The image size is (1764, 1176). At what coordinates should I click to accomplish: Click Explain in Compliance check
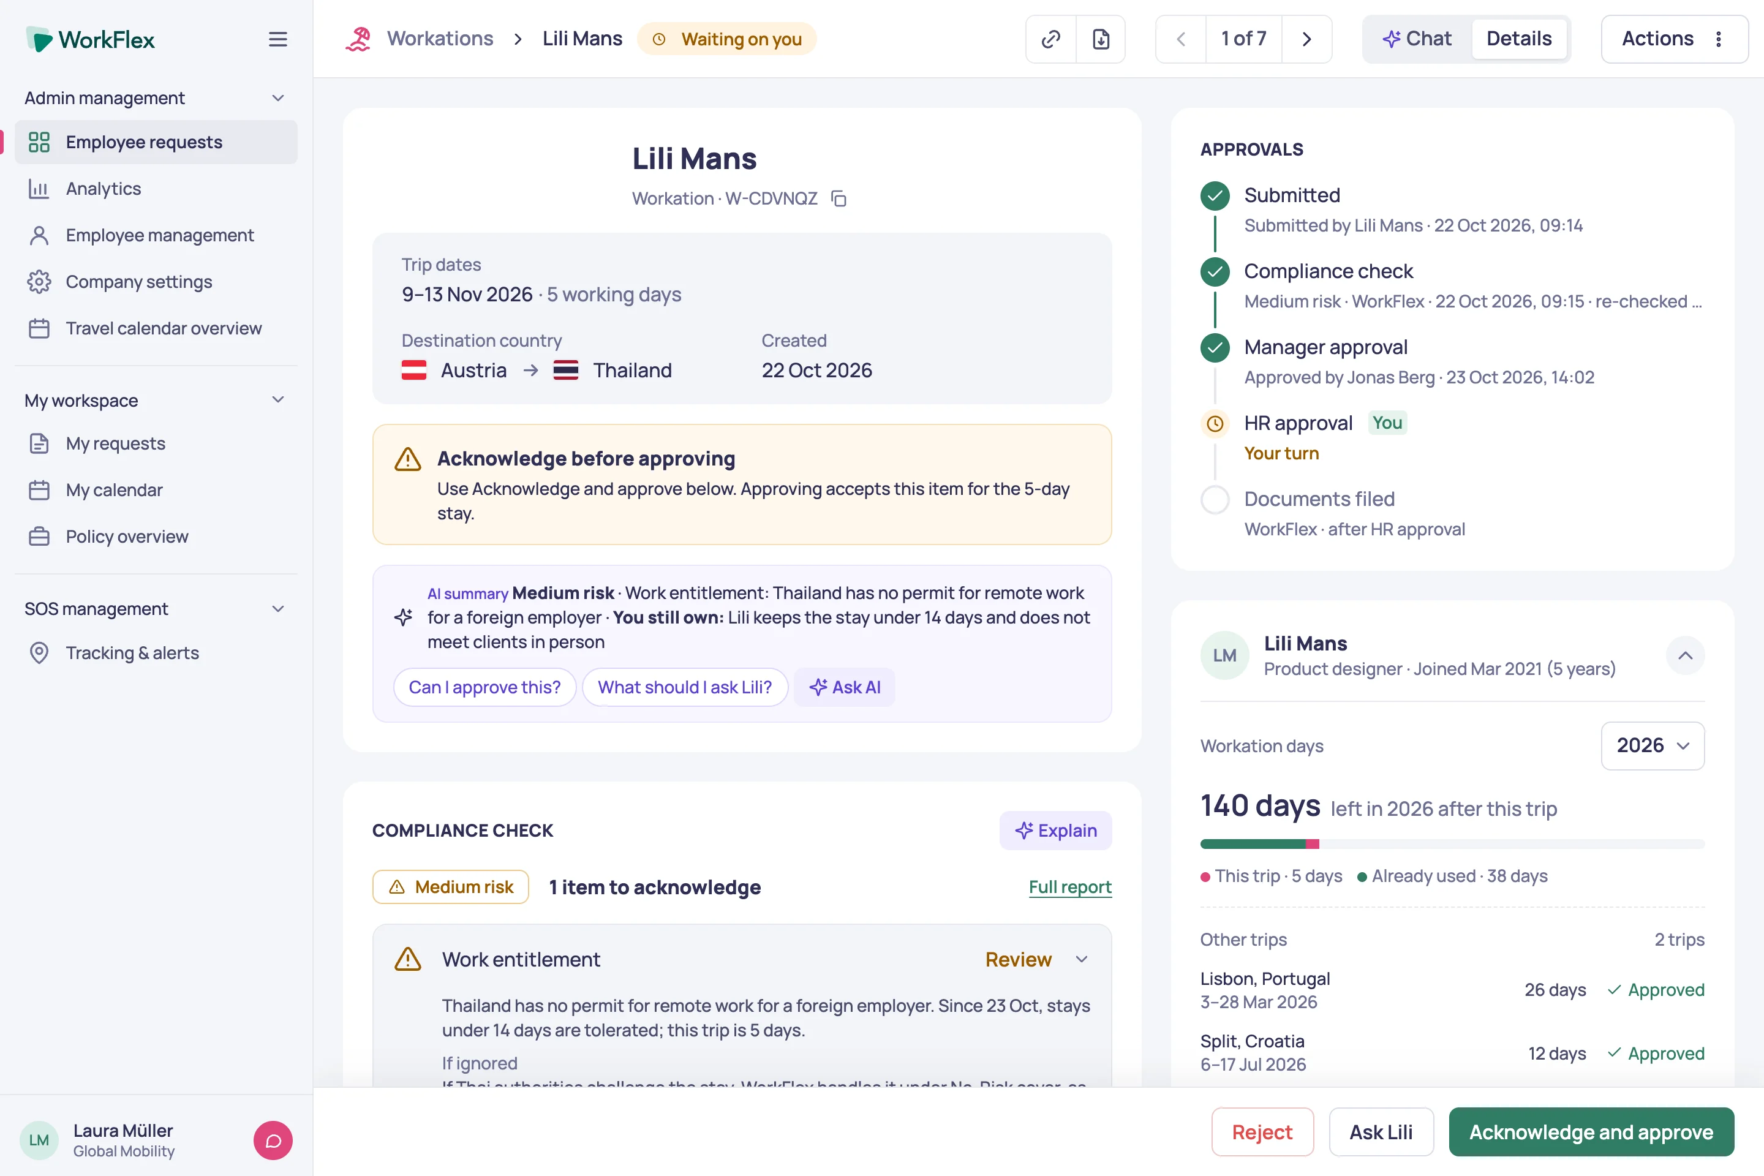(1055, 831)
